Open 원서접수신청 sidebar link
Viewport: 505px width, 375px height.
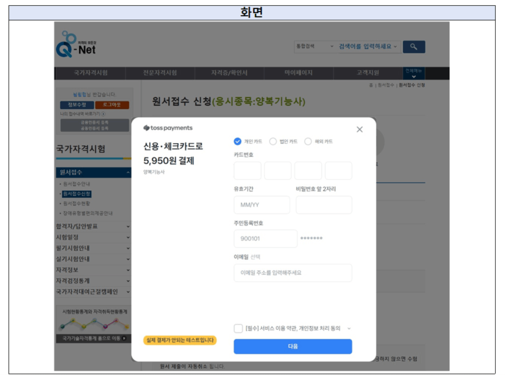[77, 194]
